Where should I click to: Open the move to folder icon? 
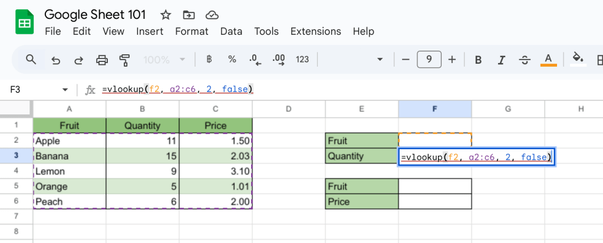click(189, 15)
